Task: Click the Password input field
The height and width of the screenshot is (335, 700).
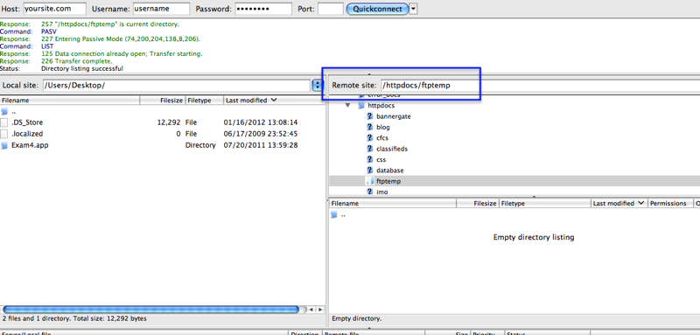Action: pyautogui.click(x=263, y=9)
